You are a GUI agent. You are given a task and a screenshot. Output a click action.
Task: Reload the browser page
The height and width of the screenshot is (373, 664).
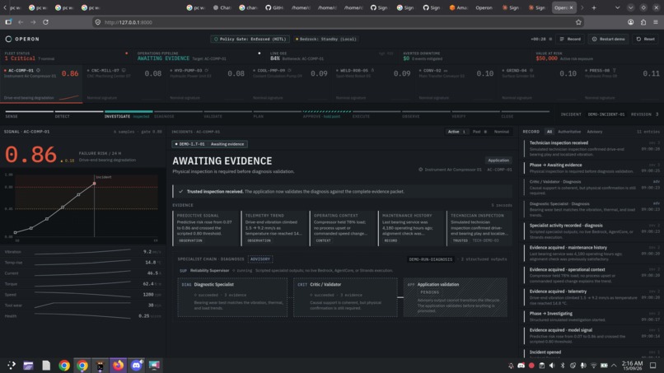(46, 22)
